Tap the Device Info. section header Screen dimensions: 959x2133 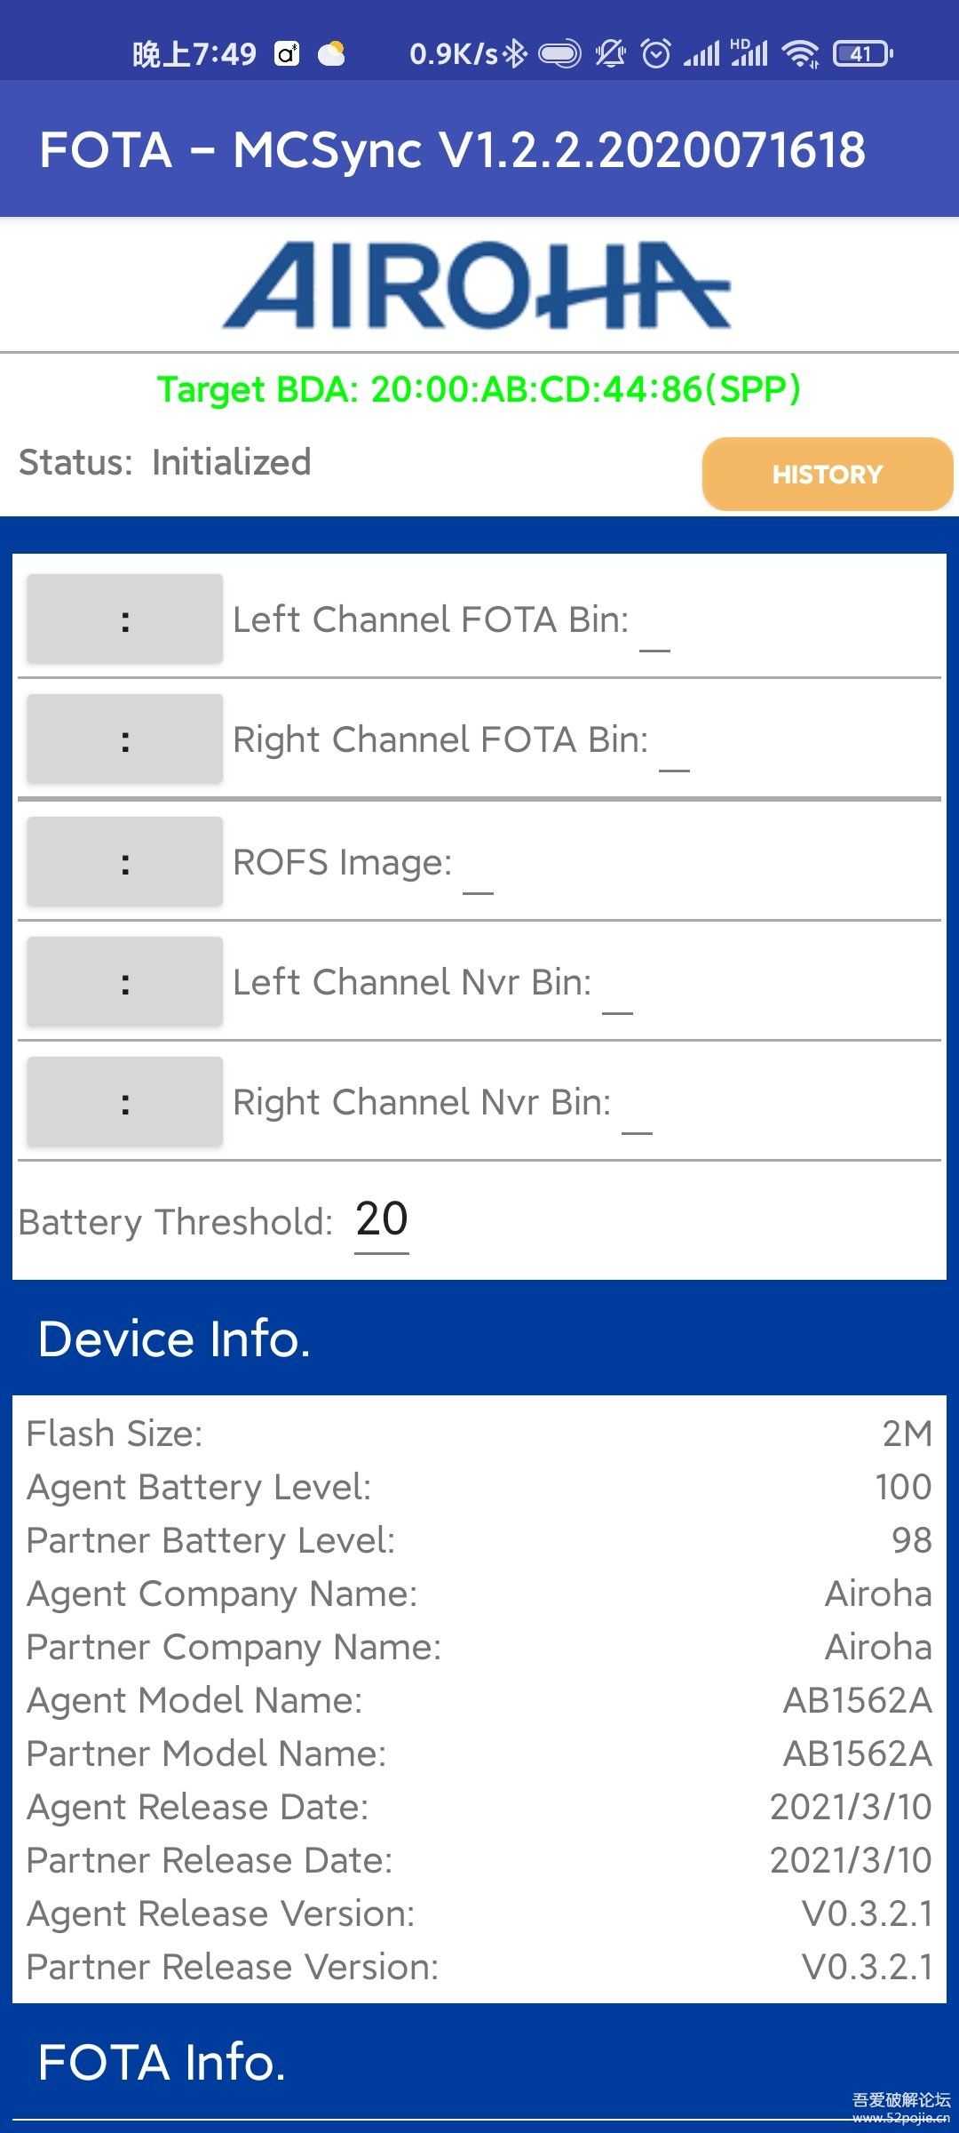174,1338
